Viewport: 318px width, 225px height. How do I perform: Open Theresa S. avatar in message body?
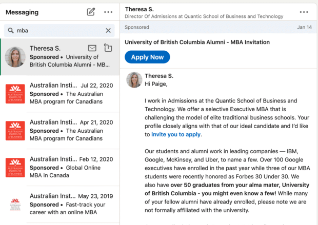134,79
